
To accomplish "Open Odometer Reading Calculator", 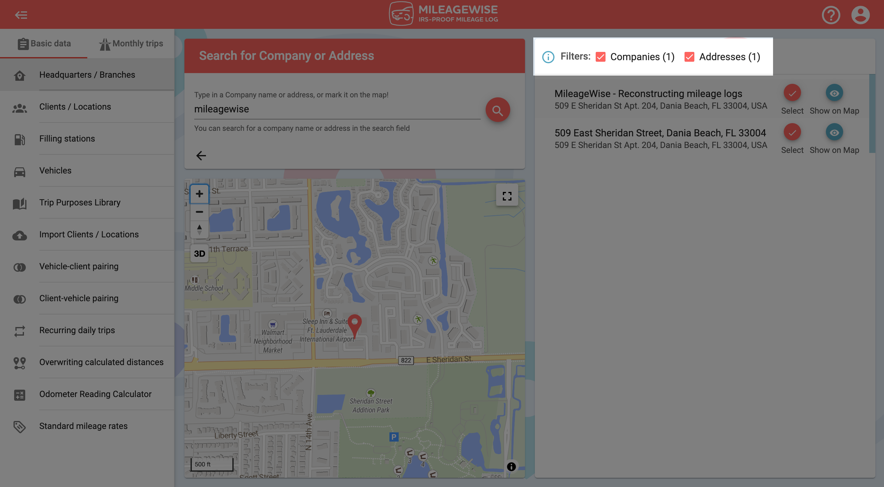I will point(87,394).
